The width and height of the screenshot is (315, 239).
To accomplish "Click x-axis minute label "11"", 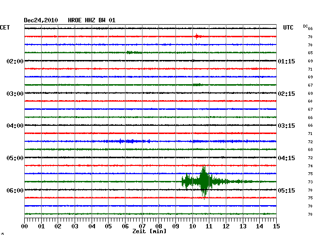I will tap(209, 226).
